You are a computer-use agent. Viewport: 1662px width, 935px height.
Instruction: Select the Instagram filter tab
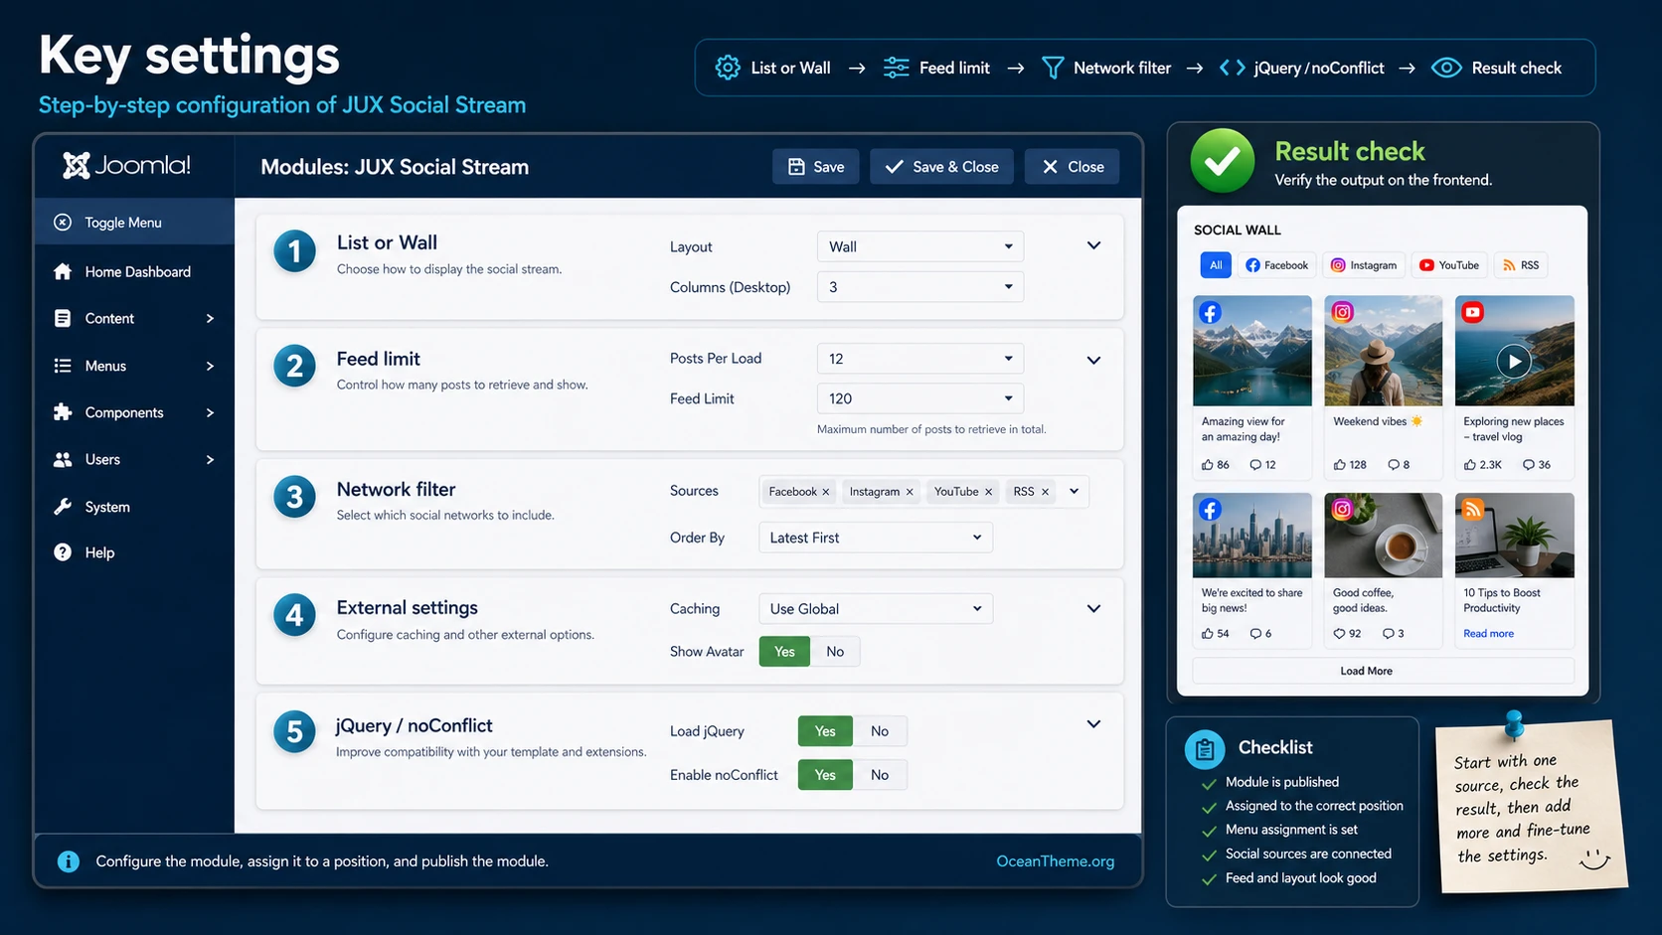[x=1364, y=265]
